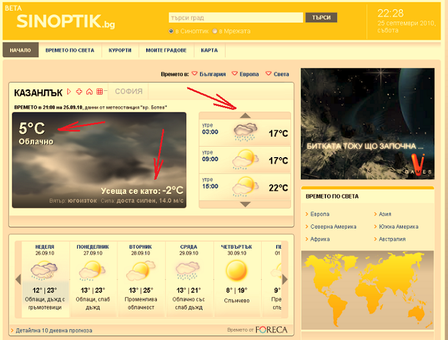Viewport: 448px width, 340px height.
Task: Click the red plus icon beside КАЗАНЛЪК
Action: coord(79,91)
